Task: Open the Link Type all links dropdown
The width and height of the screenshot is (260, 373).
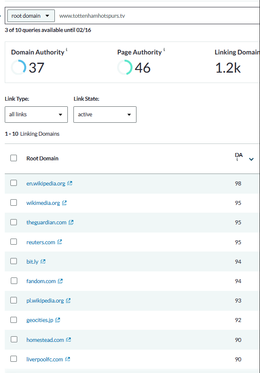Action: click(36, 115)
